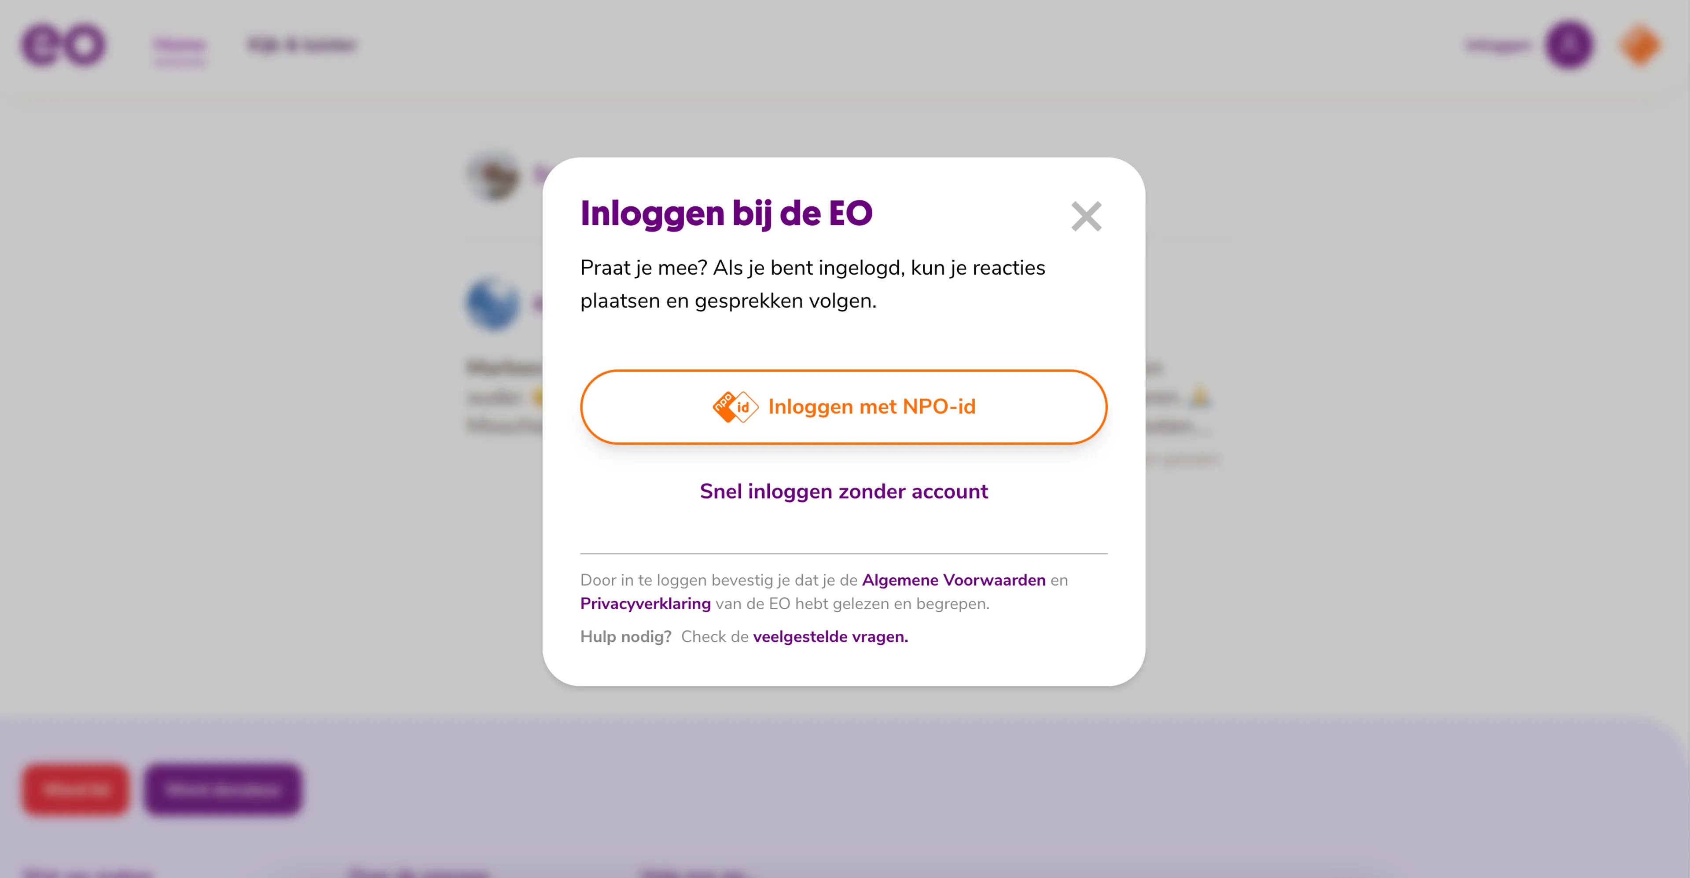Image resolution: width=1690 pixels, height=878 pixels.
Task: Click the blue user avatar behind the dialog
Action: (x=493, y=304)
